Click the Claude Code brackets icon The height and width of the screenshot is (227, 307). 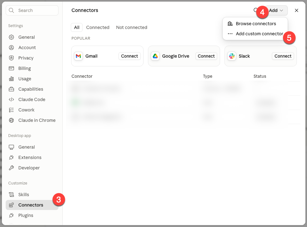pos(11,99)
